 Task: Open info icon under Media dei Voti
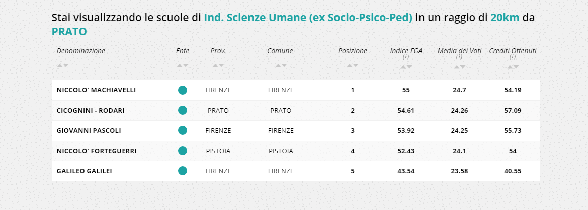[x=459, y=57]
